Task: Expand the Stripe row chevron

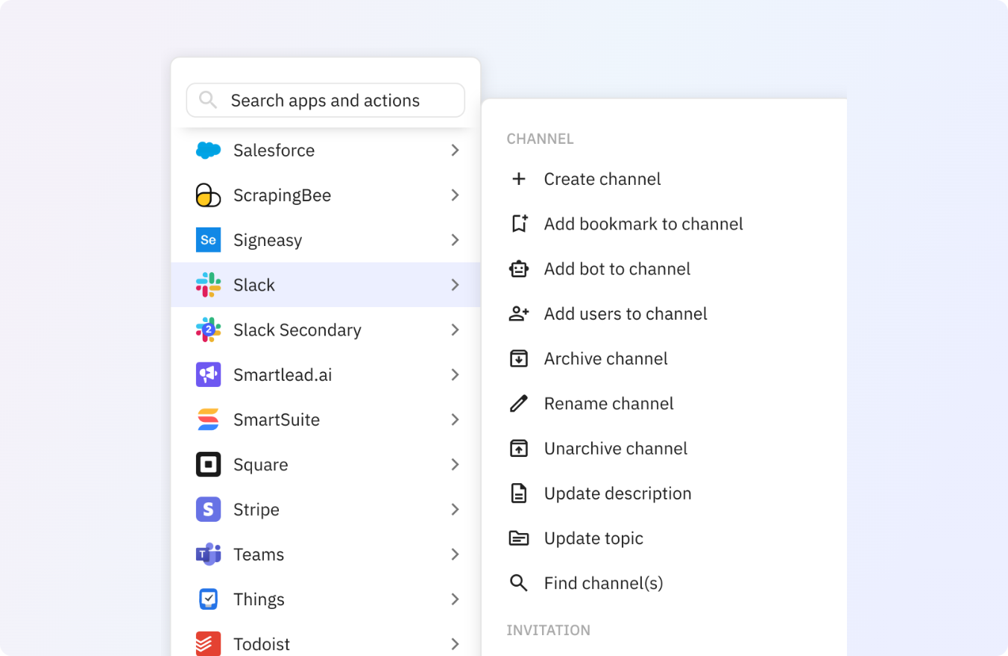Action: pyautogui.click(x=455, y=509)
